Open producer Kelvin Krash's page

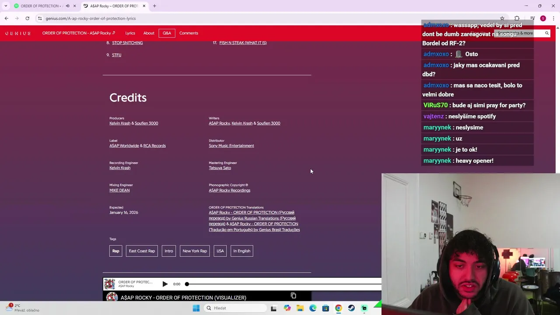pos(120,123)
